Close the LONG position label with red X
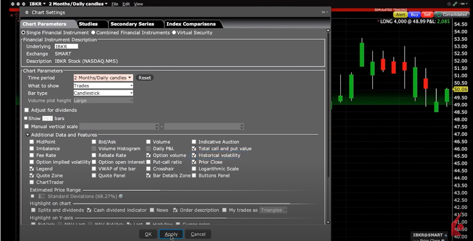The image size is (473, 241). click(378, 22)
